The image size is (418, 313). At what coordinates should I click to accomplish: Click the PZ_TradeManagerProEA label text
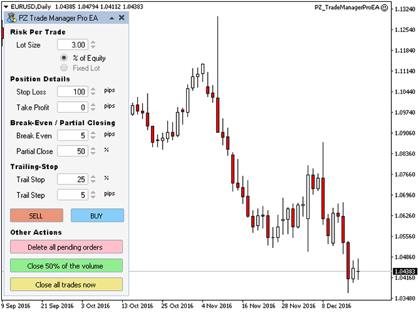coord(347,7)
